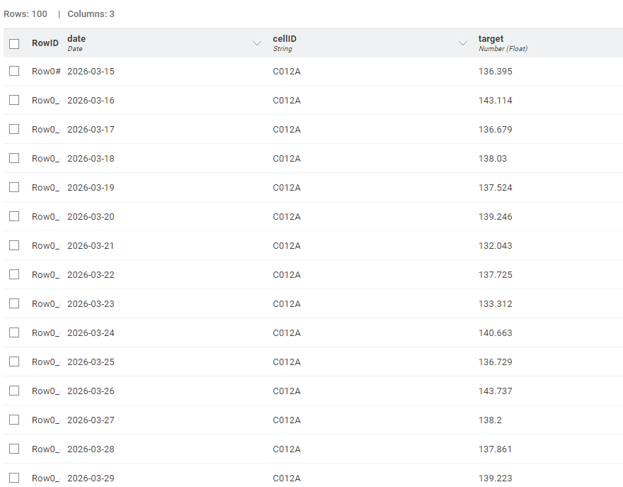Click the target value 140.663
The image size is (623, 487).
tap(495, 333)
